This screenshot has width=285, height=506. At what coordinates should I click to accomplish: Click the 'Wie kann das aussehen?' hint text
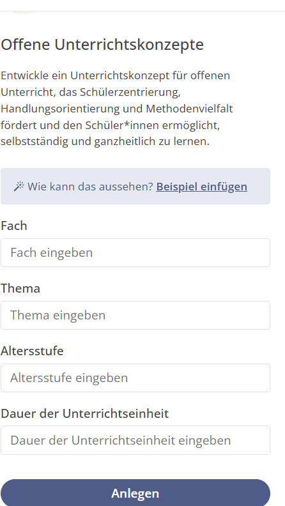90,187
